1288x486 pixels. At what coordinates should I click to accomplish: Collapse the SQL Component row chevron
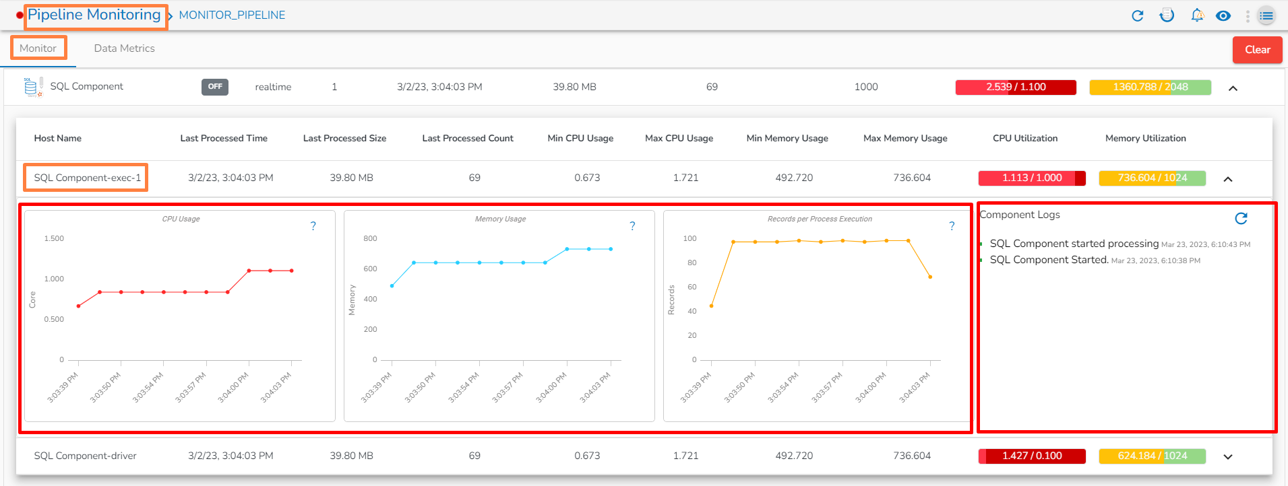1233,88
